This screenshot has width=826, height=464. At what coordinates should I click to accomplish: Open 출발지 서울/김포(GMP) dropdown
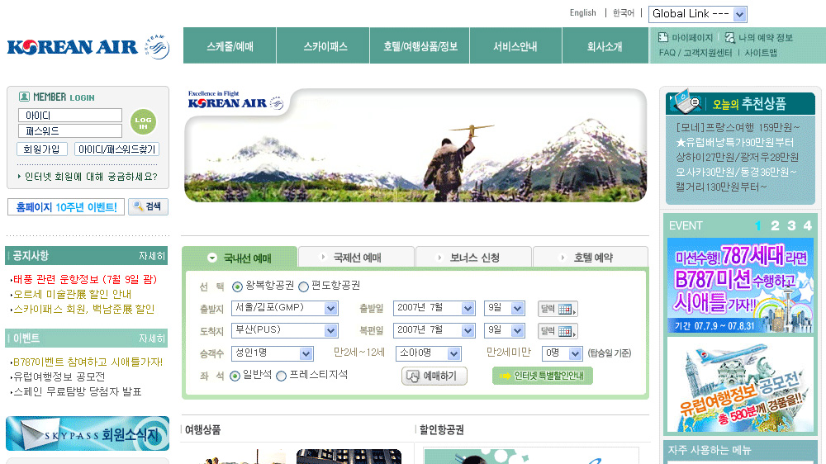pyautogui.click(x=284, y=308)
